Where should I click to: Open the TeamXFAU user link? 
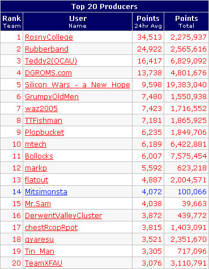point(44,263)
